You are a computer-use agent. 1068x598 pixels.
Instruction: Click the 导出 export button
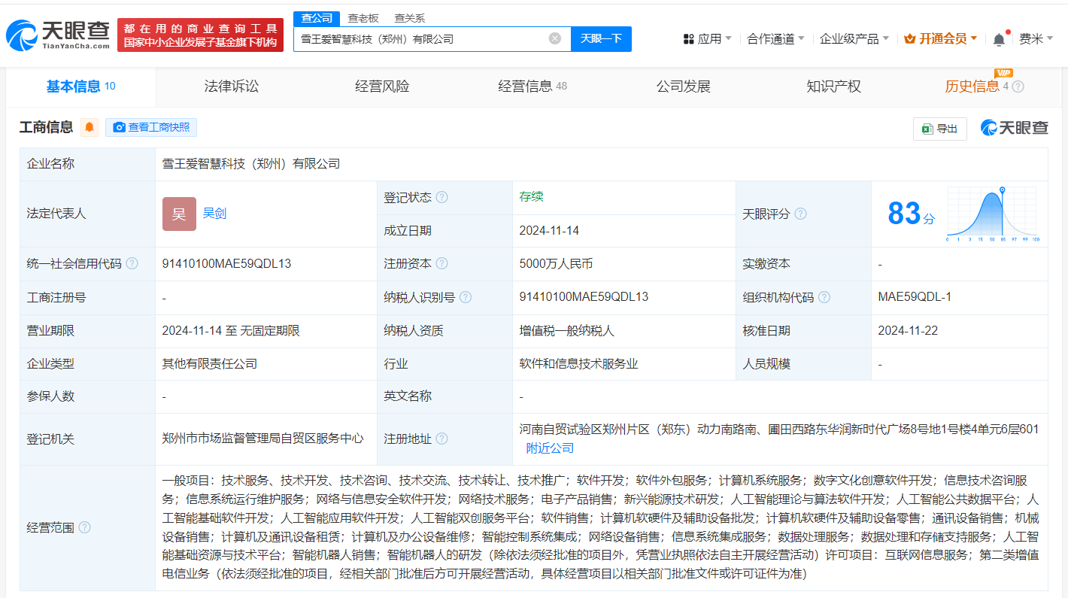pyautogui.click(x=939, y=129)
